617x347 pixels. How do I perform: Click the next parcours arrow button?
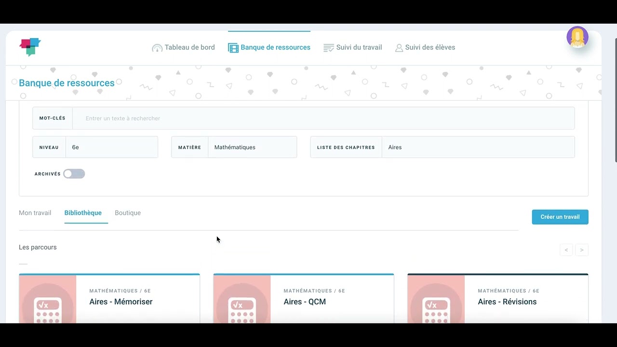pos(582,250)
